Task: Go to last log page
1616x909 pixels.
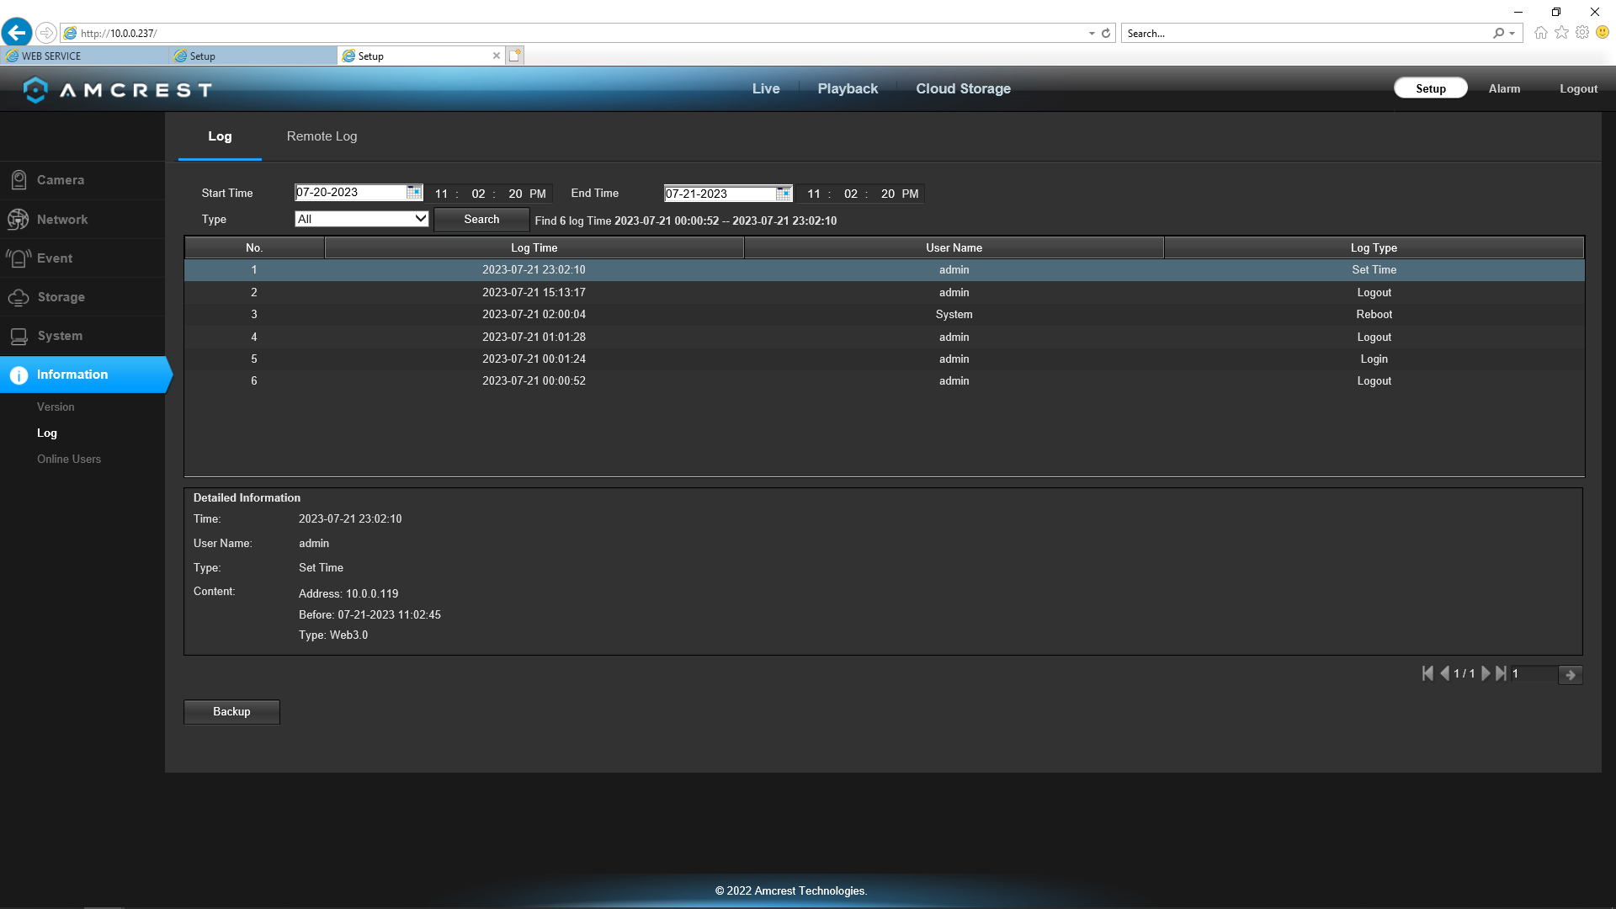Action: tap(1501, 673)
